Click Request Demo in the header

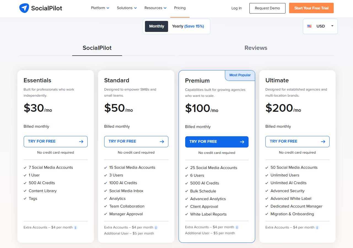[267, 8]
